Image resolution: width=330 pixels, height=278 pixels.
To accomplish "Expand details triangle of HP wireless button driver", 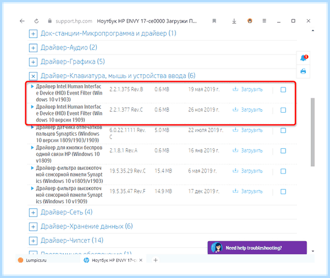I will coord(32,148).
